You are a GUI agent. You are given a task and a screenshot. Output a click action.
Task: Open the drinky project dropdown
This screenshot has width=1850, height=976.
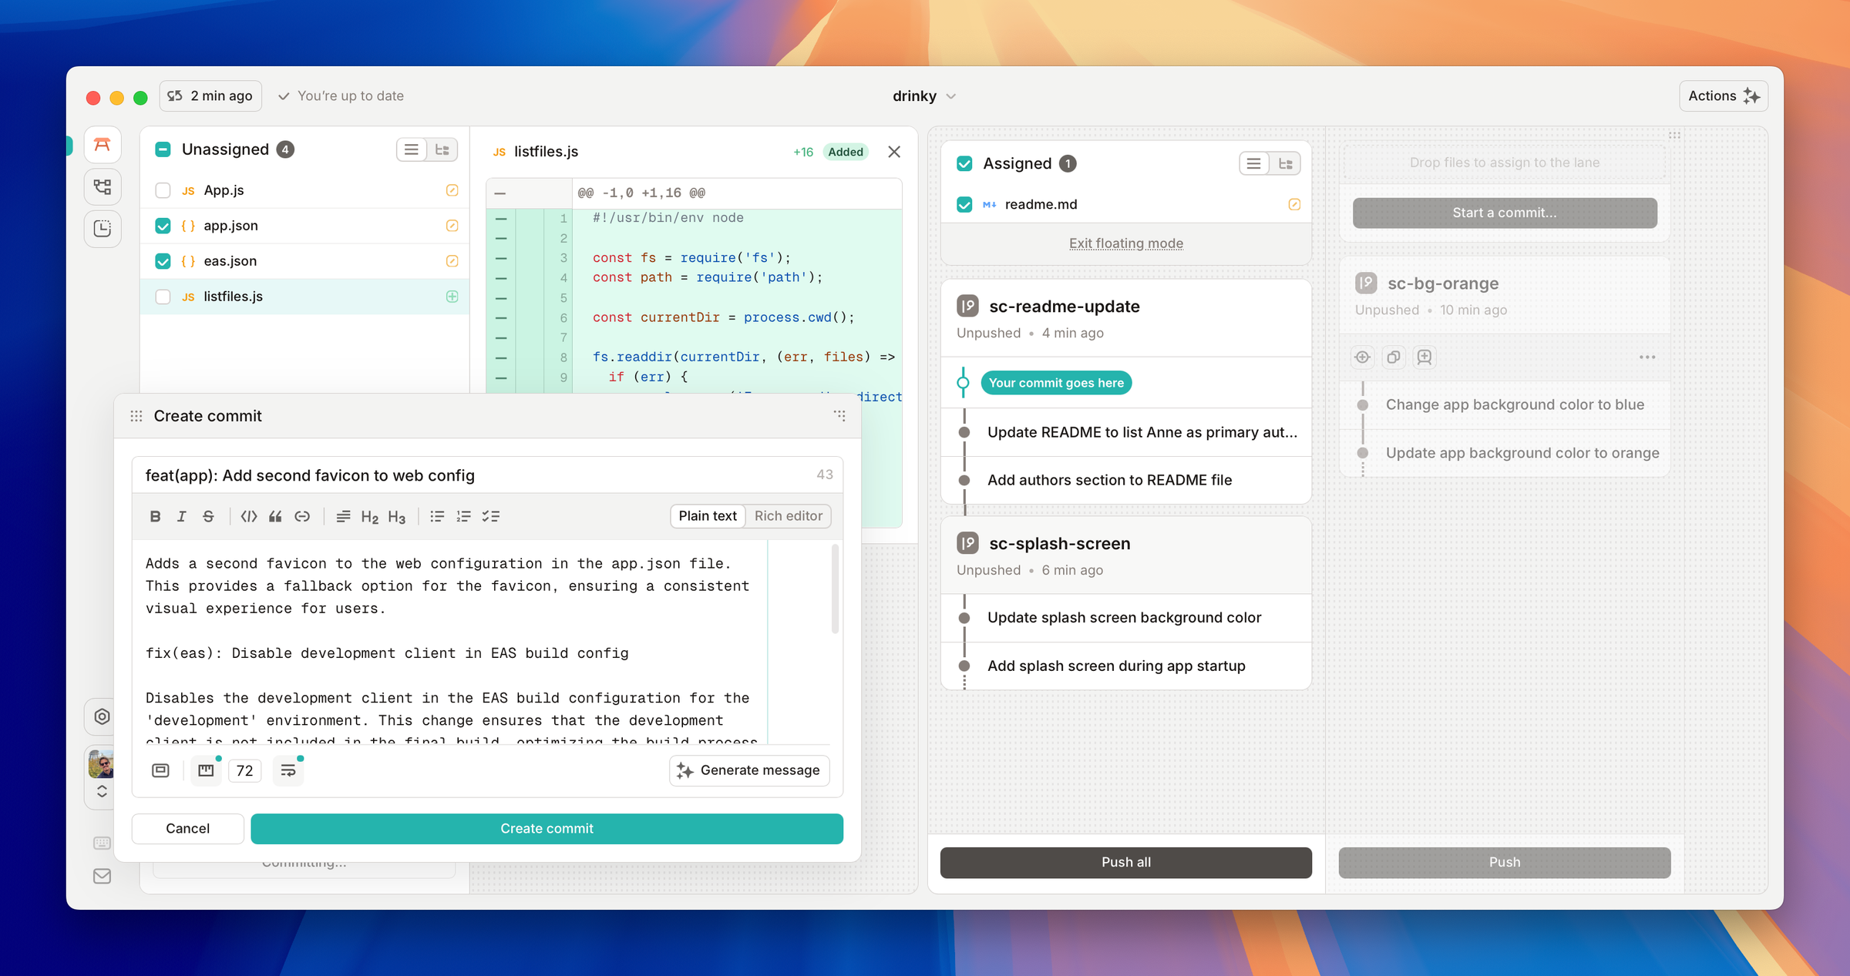(923, 96)
